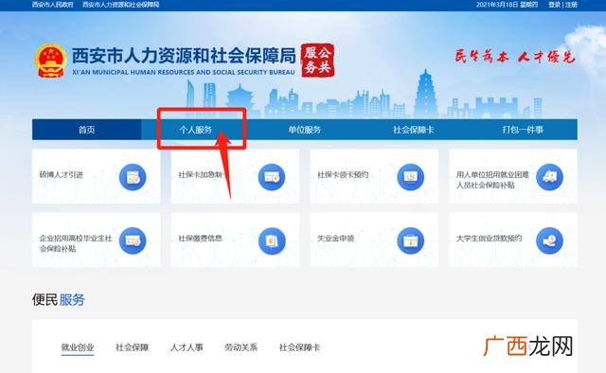
Task: Open the 社会保障卡 navigation tab
Action: coord(414,130)
